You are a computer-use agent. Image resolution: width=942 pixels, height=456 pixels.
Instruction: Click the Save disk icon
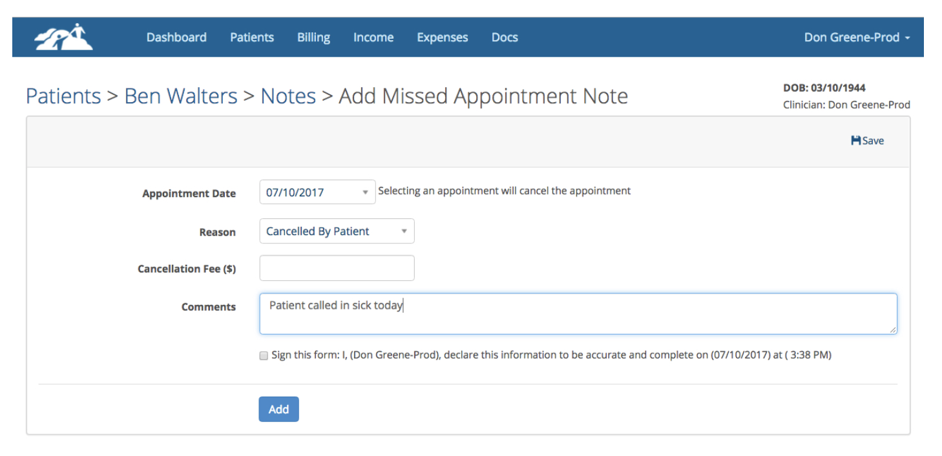point(856,140)
